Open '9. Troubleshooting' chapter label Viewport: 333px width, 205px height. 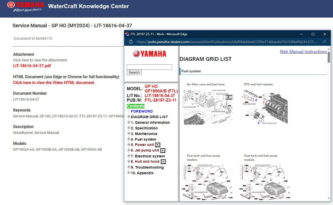pyautogui.click(x=147, y=167)
